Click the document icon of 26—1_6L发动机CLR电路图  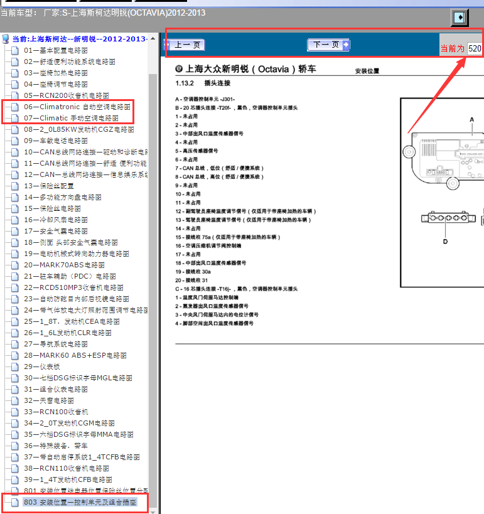pos(15,333)
